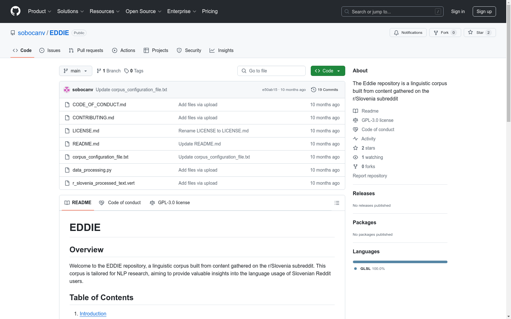Open the 19 Commits history link
The height and width of the screenshot is (319, 511).
point(324,90)
